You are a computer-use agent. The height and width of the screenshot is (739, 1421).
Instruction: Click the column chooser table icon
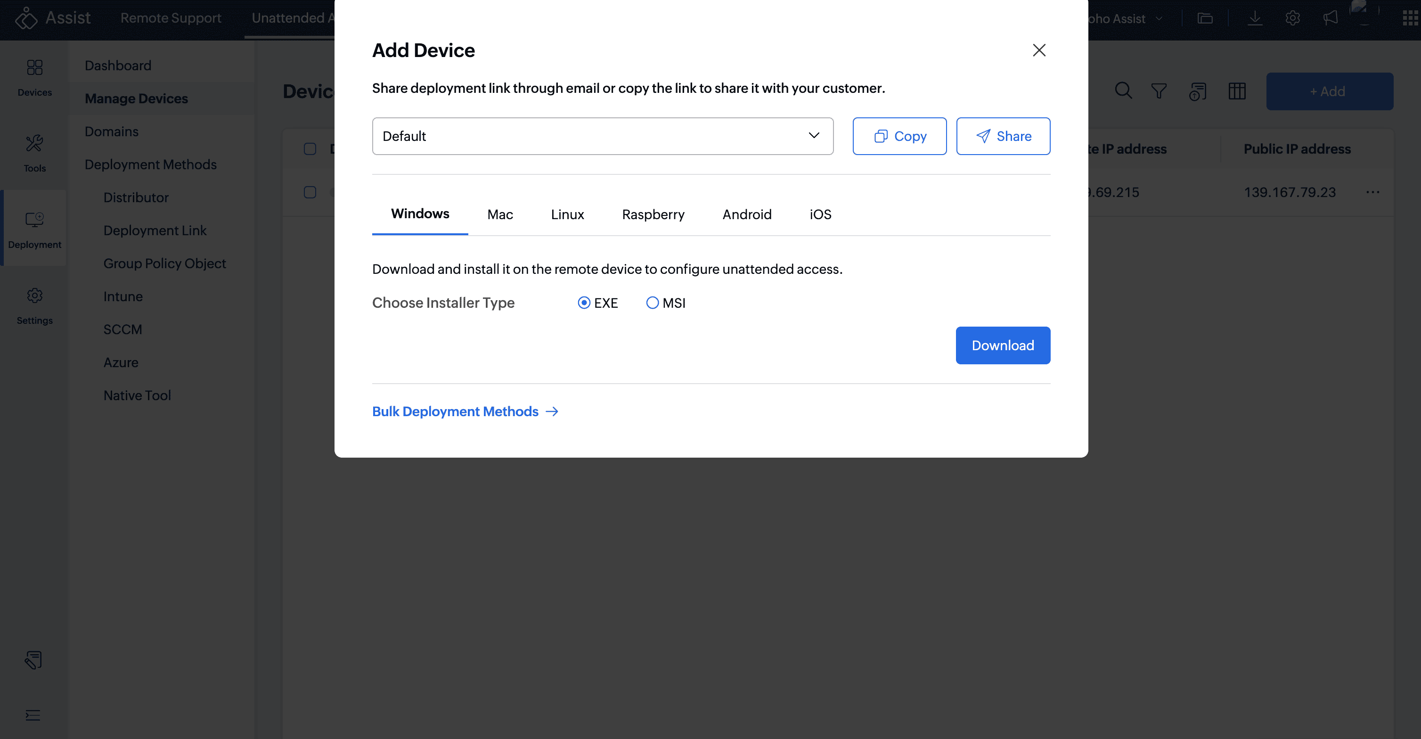tap(1237, 91)
